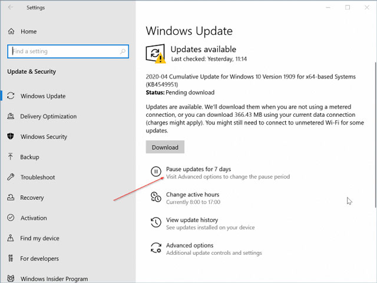Click the Find my device person icon
The image size is (377, 283).
11,238
